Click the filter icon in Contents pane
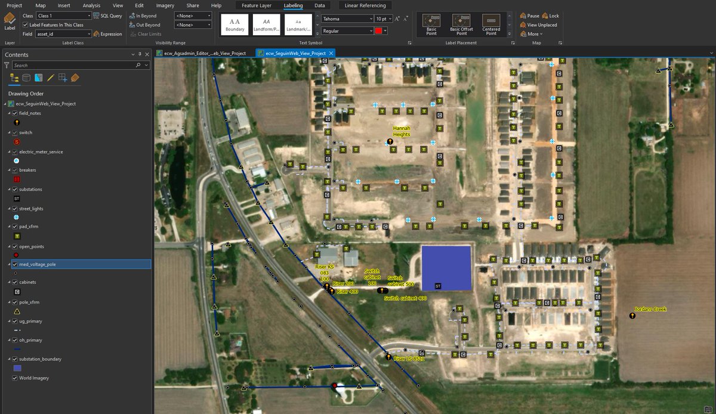The image size is (716, 414). [x=7, y=65]
